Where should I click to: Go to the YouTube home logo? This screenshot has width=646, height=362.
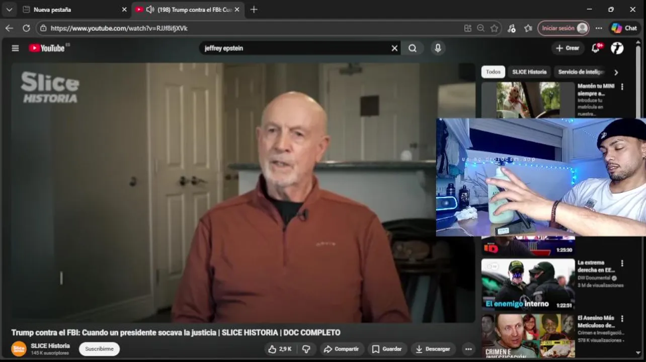tap(47, 48)
